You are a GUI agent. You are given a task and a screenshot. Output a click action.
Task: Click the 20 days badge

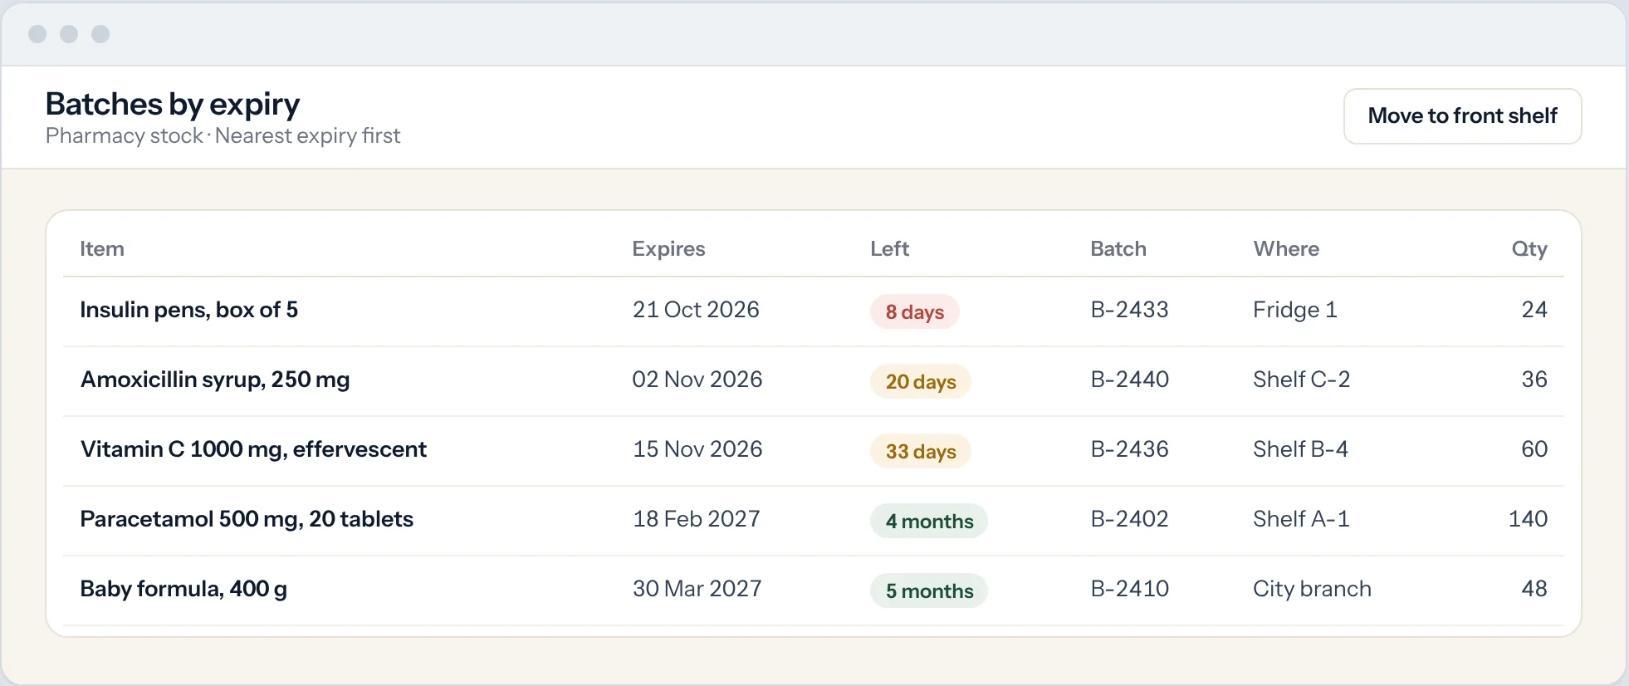(x=920, y=381)
